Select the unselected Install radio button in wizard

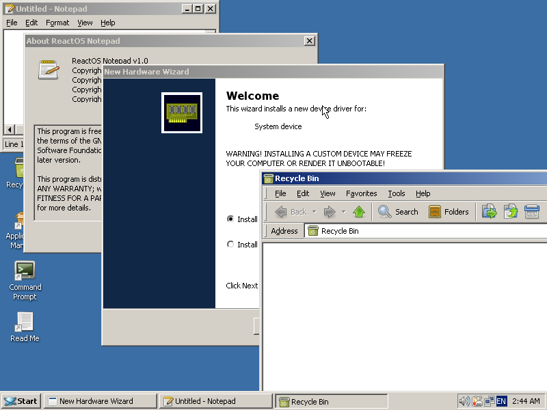point(230,245)
